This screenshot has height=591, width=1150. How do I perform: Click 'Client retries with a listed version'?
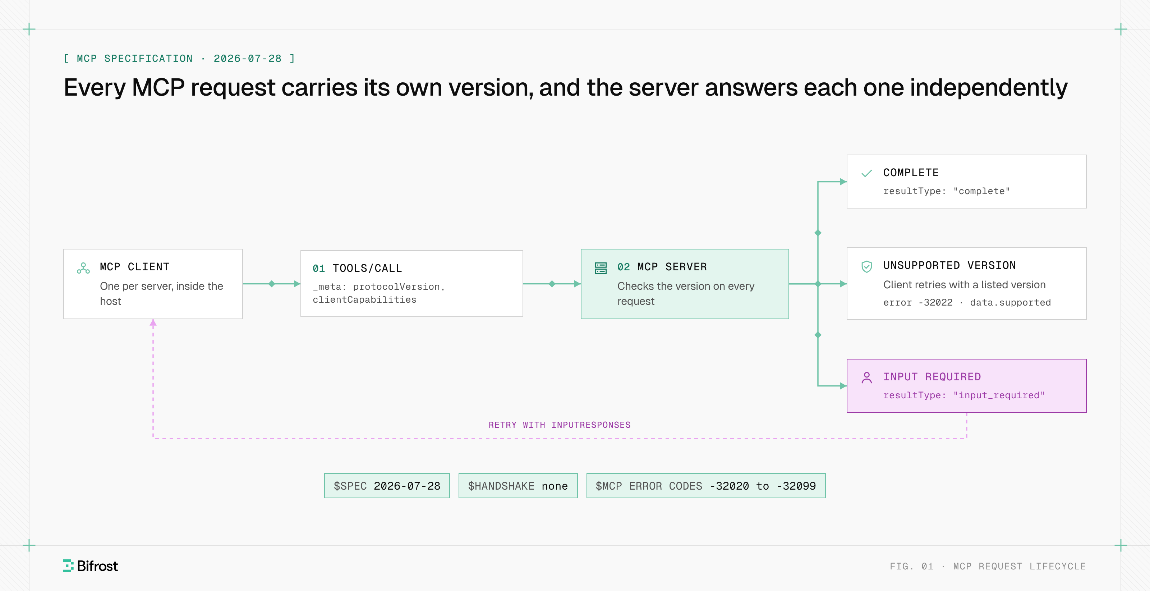pyautogui.click(x=964, y=285)
